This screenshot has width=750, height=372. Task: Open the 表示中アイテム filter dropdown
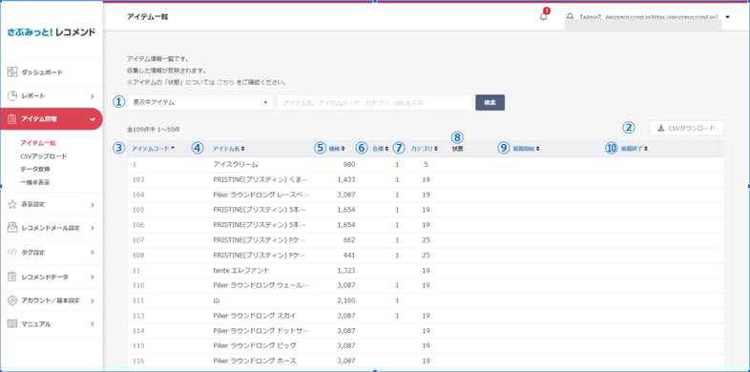[200, 102]
